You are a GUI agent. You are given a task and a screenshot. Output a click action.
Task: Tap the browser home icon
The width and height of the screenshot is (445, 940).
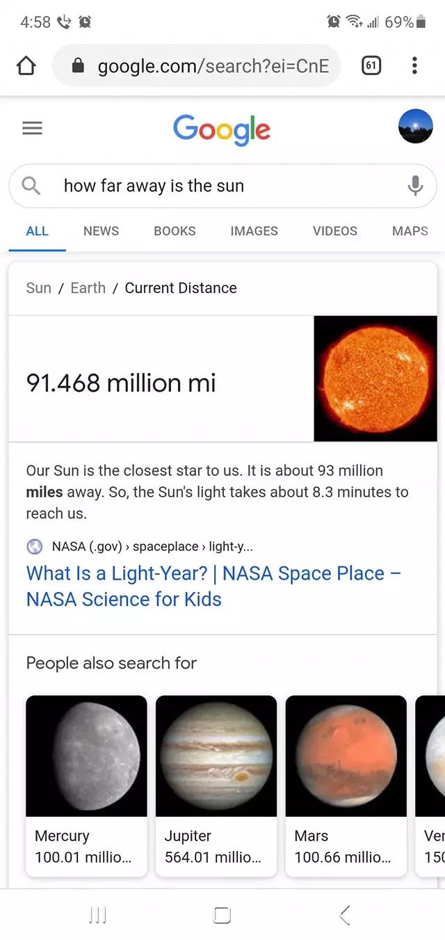click(26, 66)
